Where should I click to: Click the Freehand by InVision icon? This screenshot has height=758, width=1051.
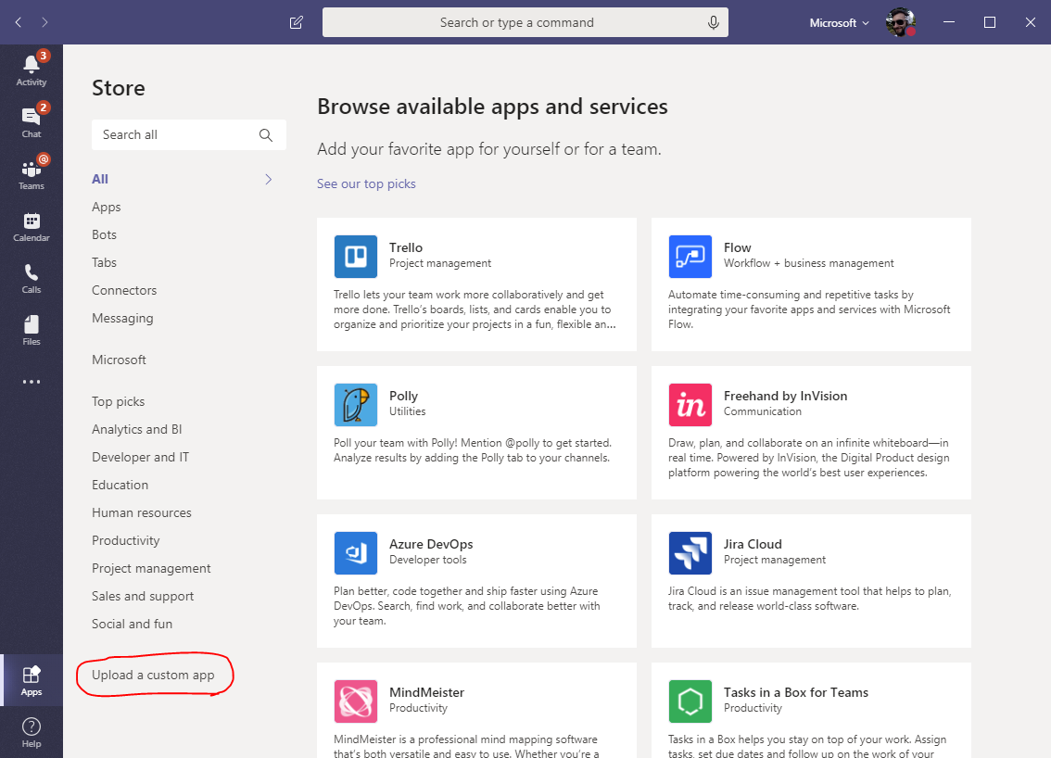click(690, 404)
